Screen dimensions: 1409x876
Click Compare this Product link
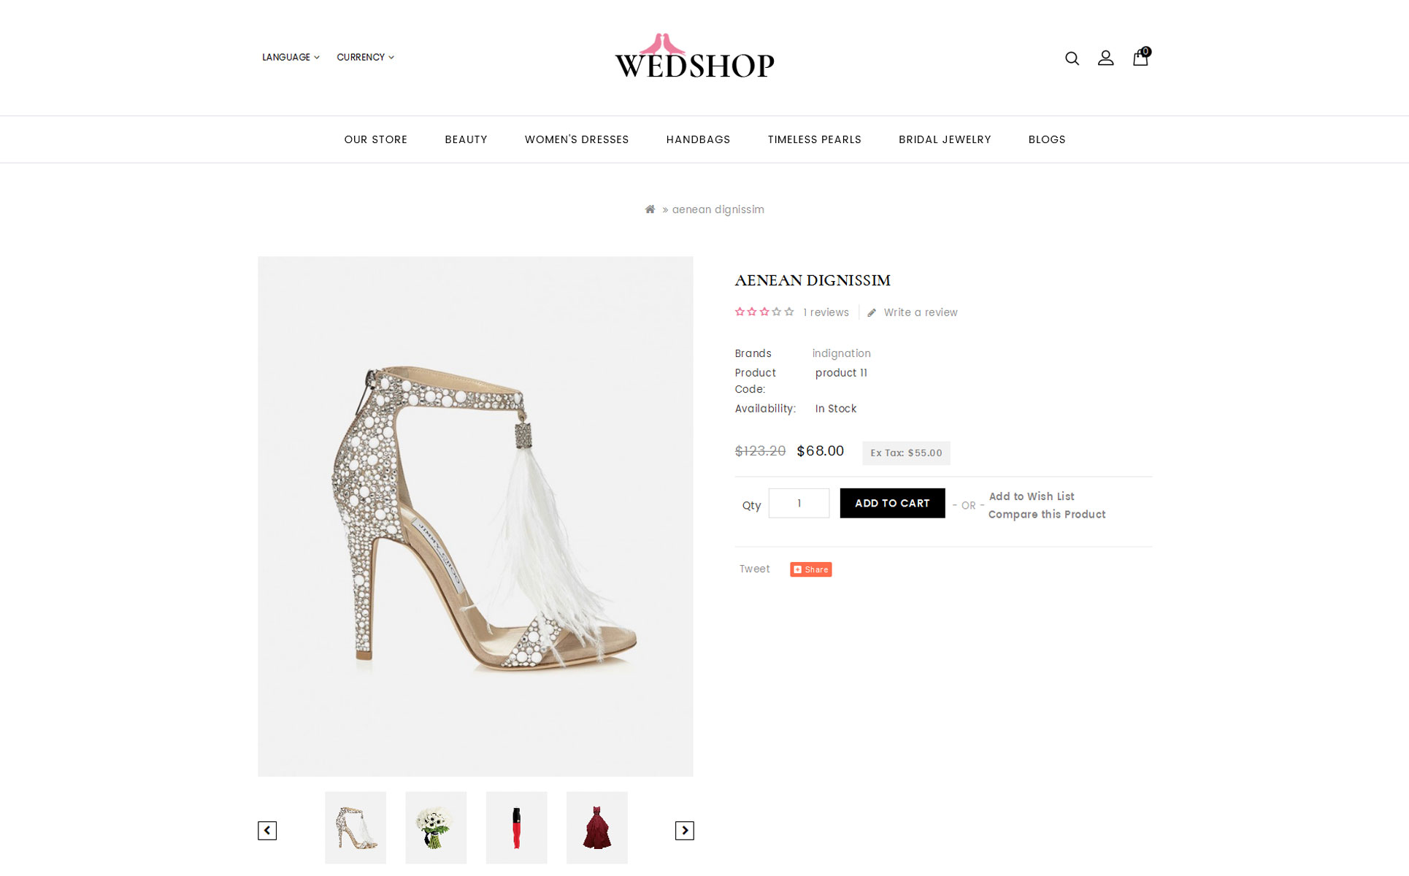click(1047, 515)
